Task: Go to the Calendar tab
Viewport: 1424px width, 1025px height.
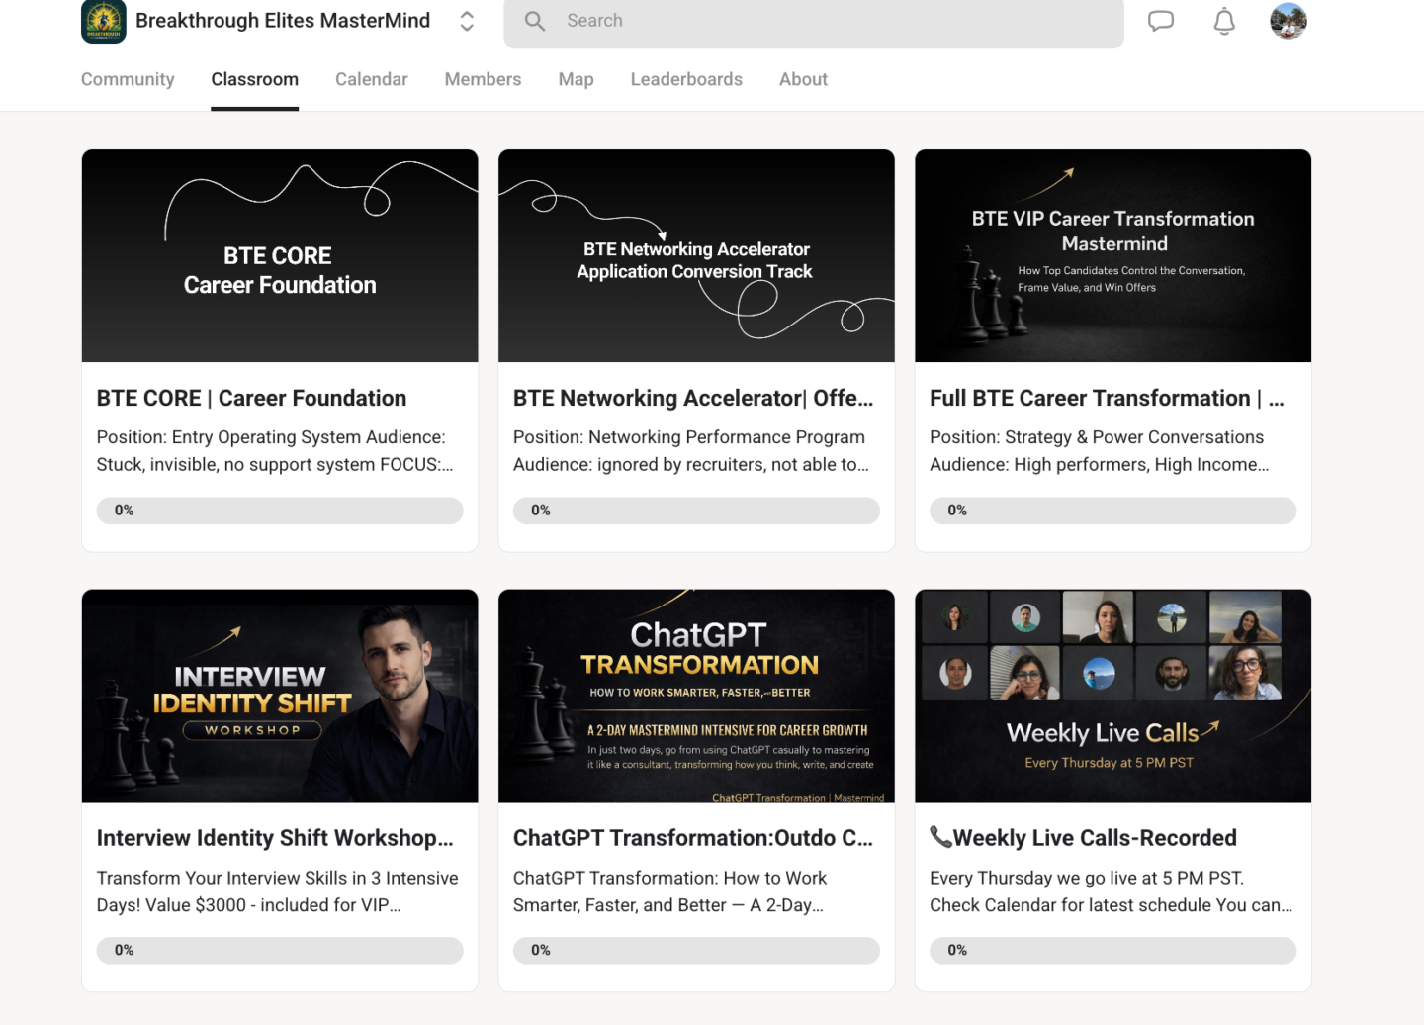Action: click(x=371, y=79)
